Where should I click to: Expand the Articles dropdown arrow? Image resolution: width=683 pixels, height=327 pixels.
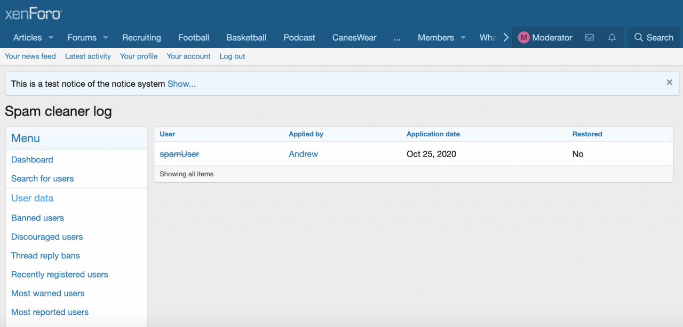click(x=51, y=38)
